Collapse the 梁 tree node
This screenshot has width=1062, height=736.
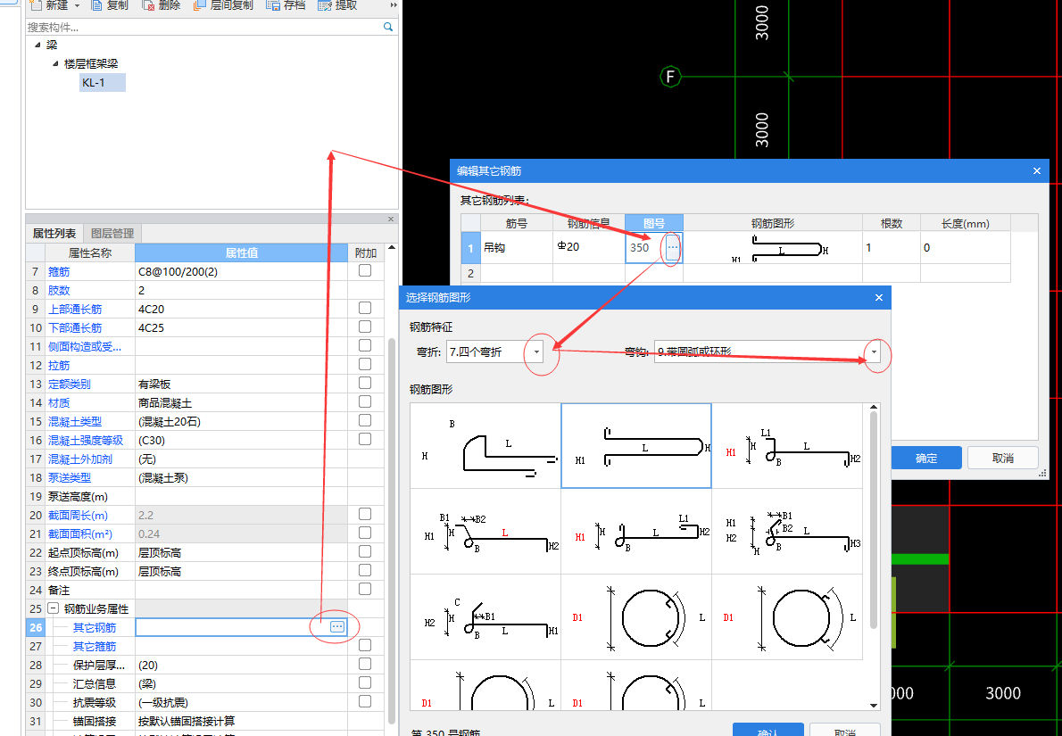[37, 45]
